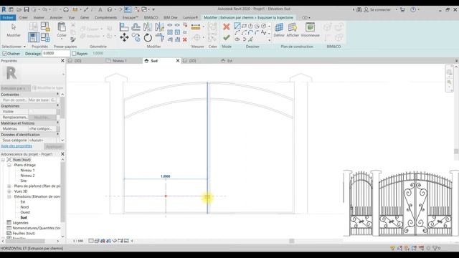Open the Measure ruler tool
This screenshot has width=459, height=258.
(x=196, y=27)
